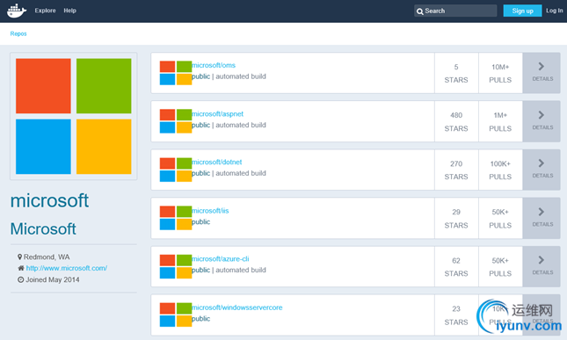
Task: Click the Microsoft logo on microsoft/oms row
Action: 176,73
